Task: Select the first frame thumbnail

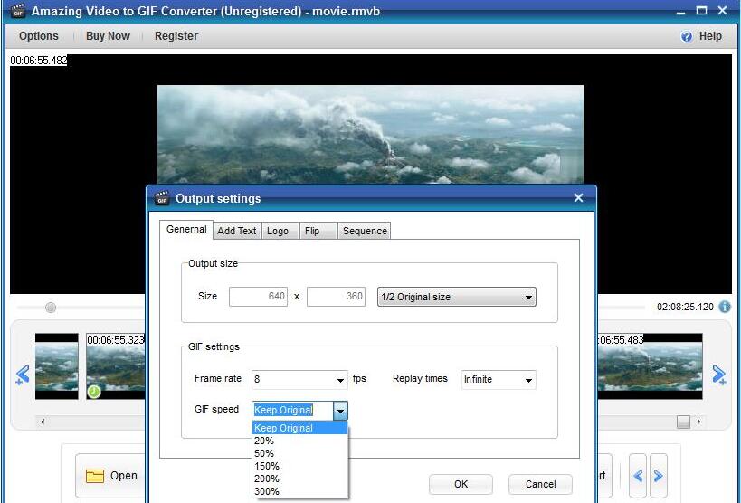Action: point(57,366)
